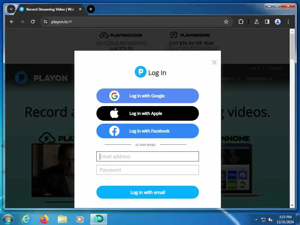Click the Apple logo on the button
Image resolution: width=300 pixels, height=225 pixels.
[114, 113]
